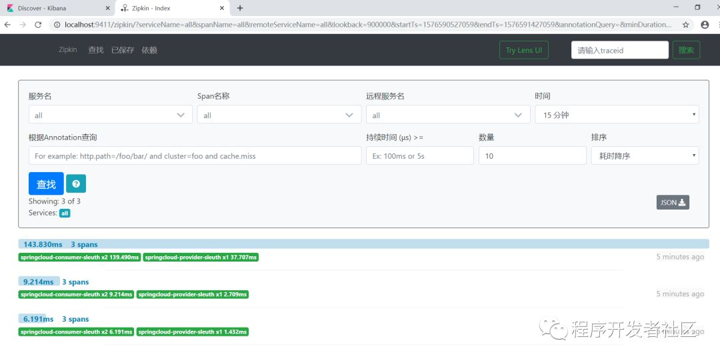Image resolution: width=720 pixels, height=361 pixels.
Task: Click the browser forward arrow
Action: point(23,25)
